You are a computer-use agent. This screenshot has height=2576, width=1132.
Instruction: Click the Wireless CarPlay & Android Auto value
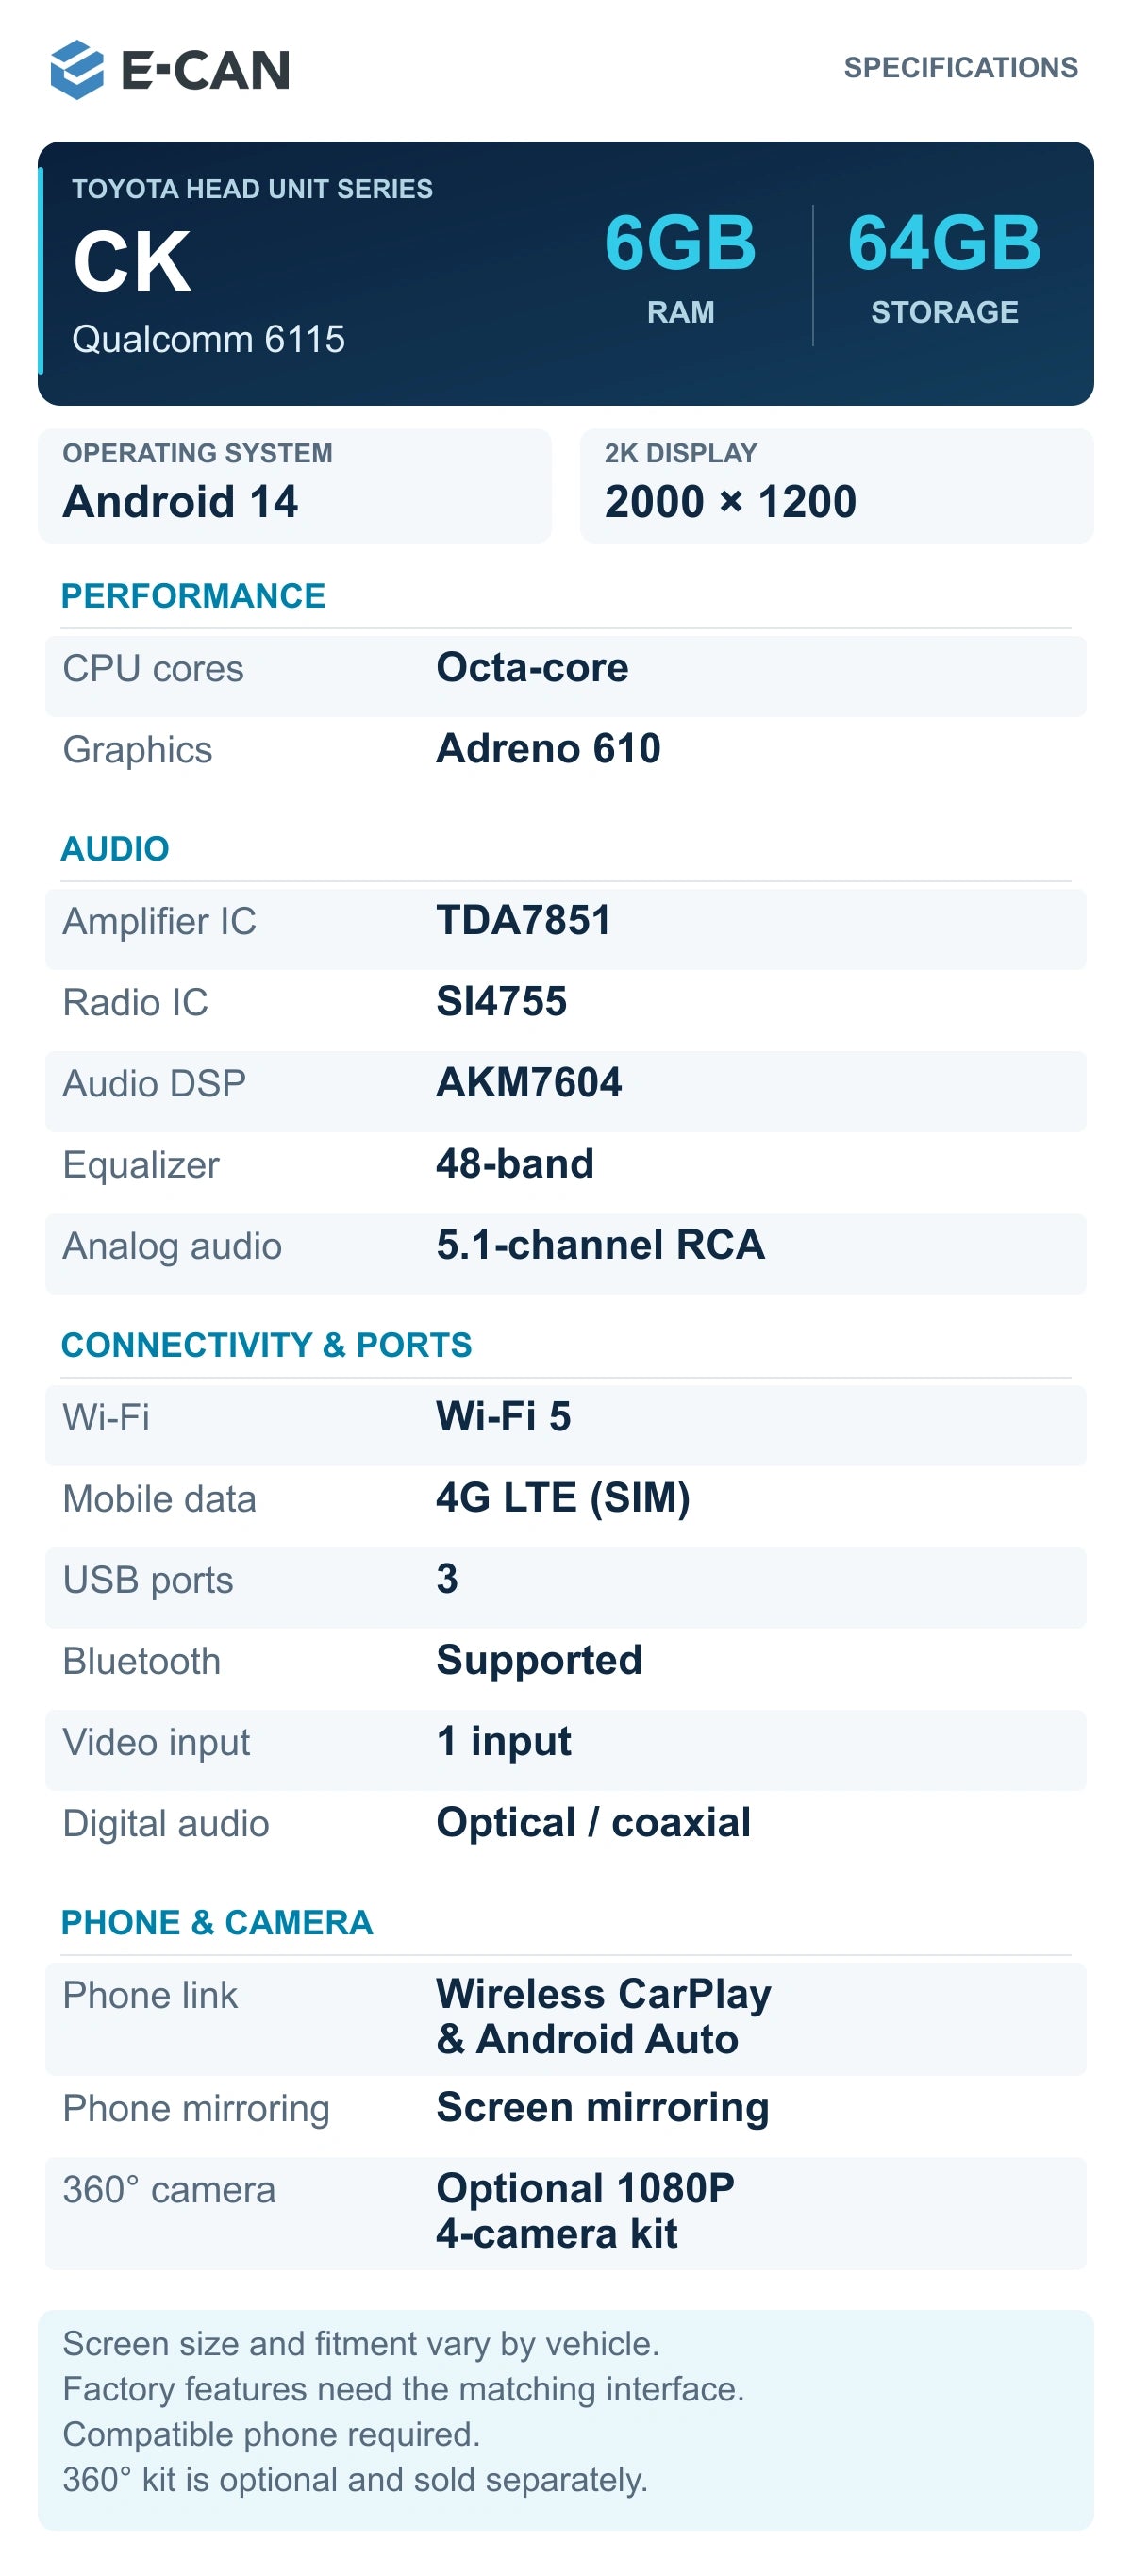[604, 2016]
